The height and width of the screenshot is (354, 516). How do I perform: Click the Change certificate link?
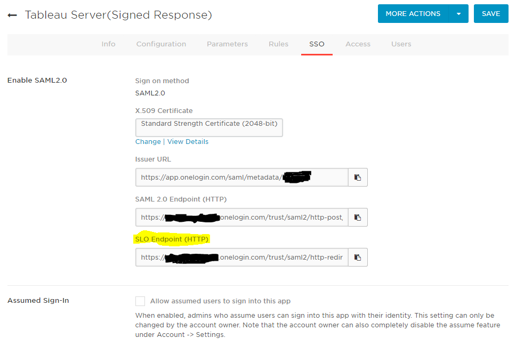pyautogui.click(x=148, y=142)
